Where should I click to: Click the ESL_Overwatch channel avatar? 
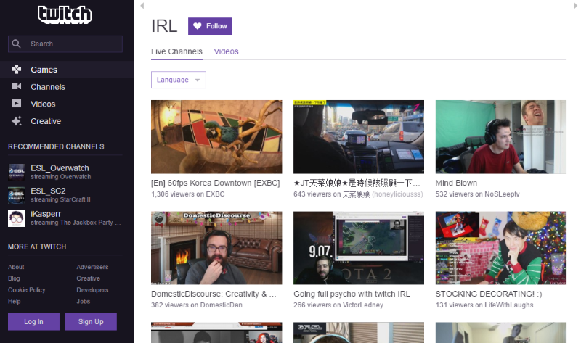click(17, 172)
